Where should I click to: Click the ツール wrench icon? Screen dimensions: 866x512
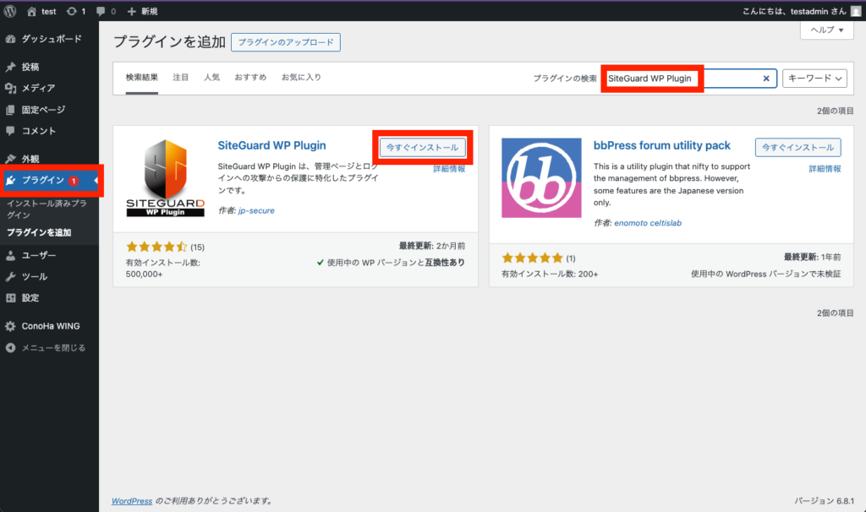(10, 277)
